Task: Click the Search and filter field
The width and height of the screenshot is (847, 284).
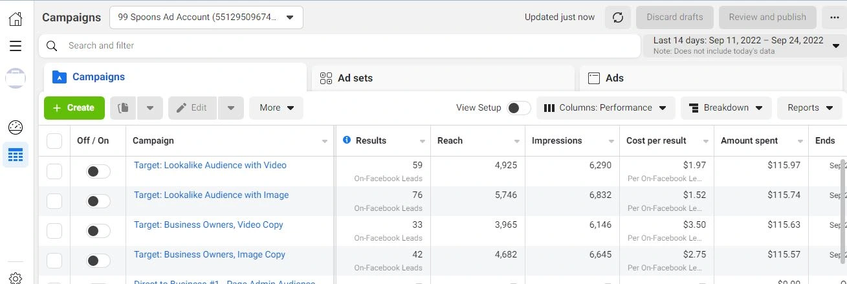Action: pyautogui.click(x=340, y=46)
